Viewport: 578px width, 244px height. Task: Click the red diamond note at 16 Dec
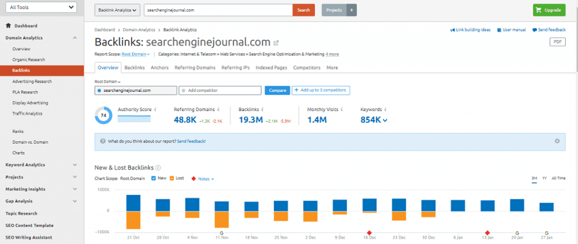[369, 233]
